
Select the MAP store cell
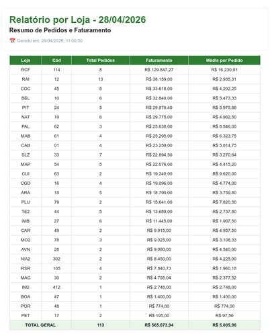(26, 164)
